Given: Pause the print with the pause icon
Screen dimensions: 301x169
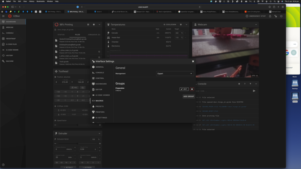Looking at the screenshot, I should click(88, 25).
